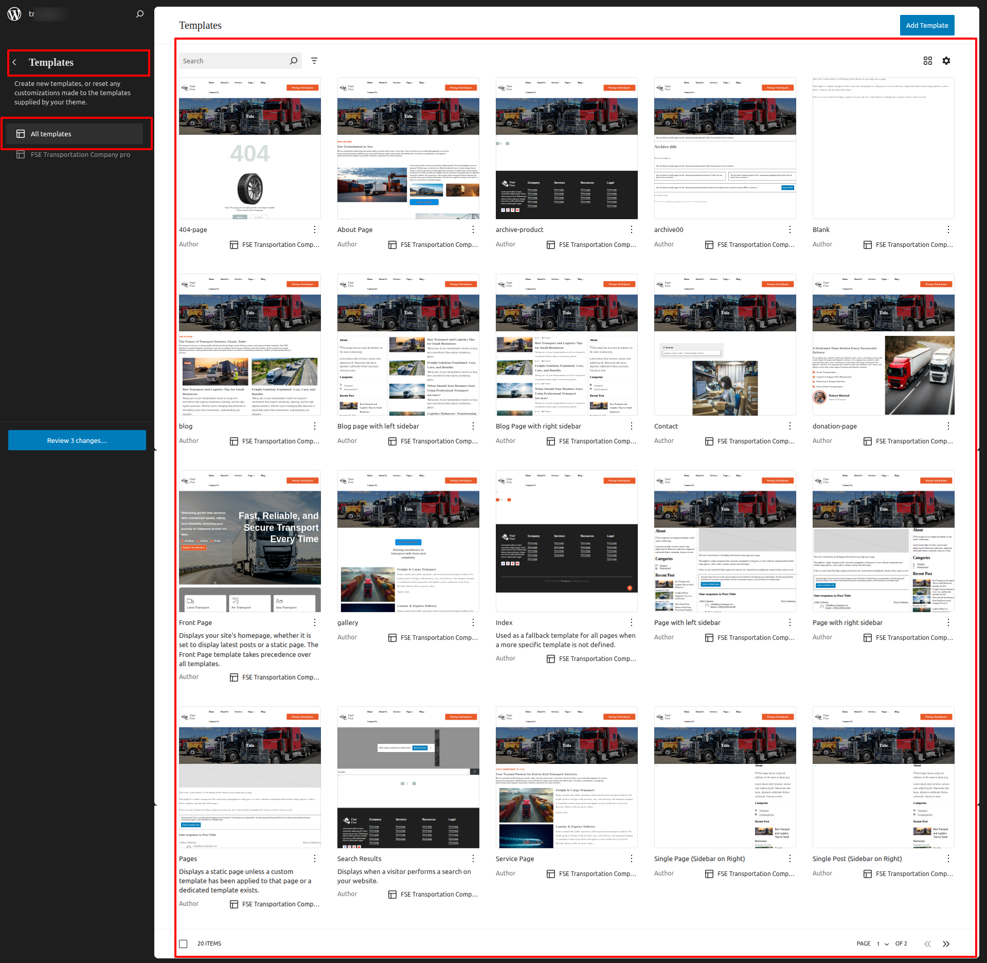Open the options menu for Front Page
Screen dimensions: 987x963
(315, 622)
